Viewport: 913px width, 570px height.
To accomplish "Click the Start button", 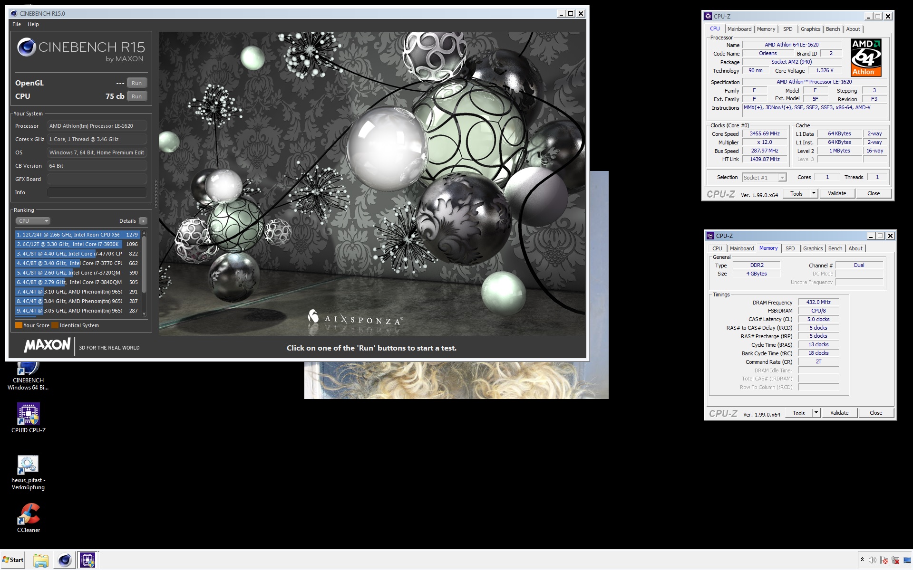I will (x=13, y=560).
